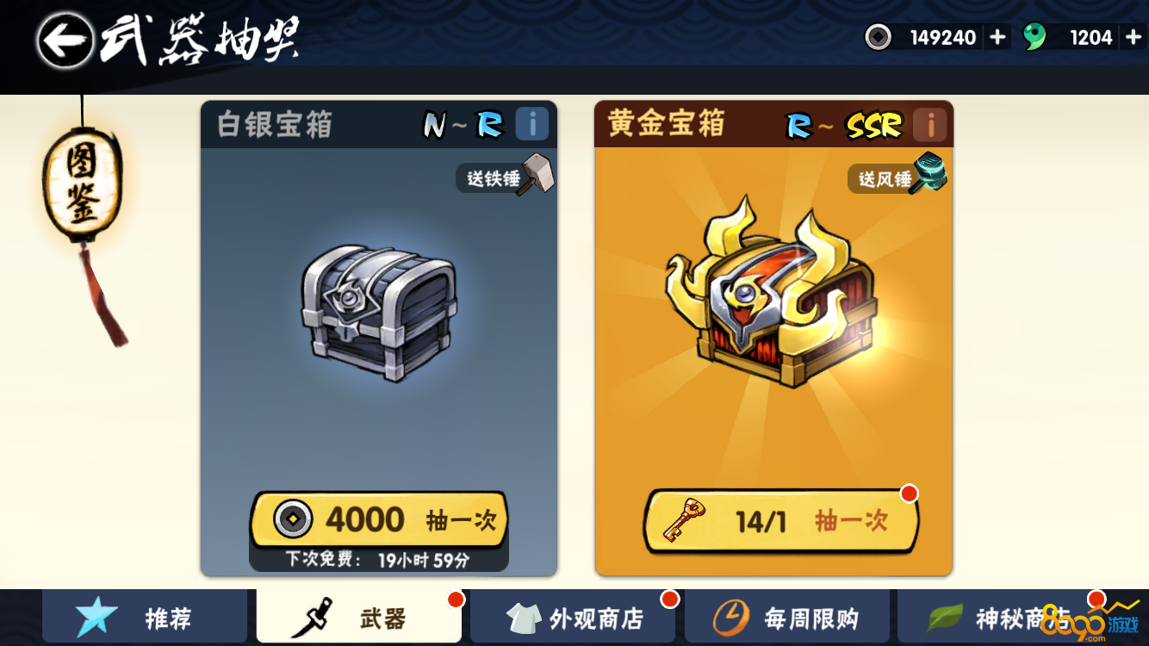The width and height of the screenshot is (1149, 646).
Task: Draw once with a golden key
Action: [x=781, y=520]
